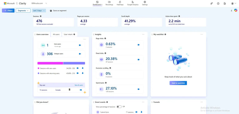The height and width of the screenshot is (114, 239).
Task: View Rage clicks recordings
Action: point(138,45)
